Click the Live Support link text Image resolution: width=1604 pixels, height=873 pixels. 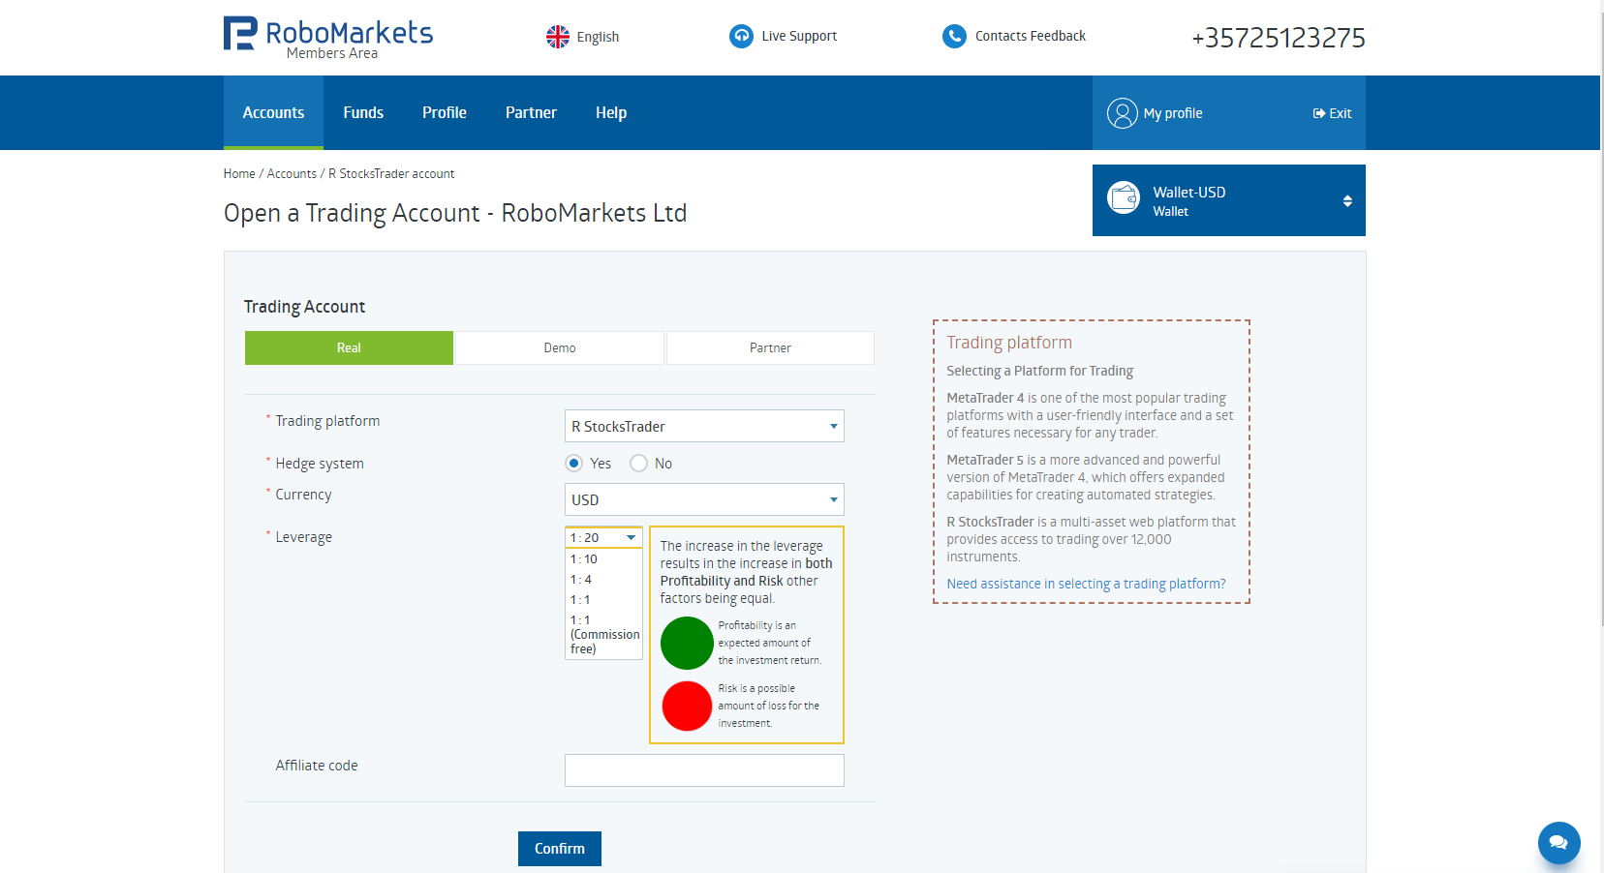[x=799, y=36]
